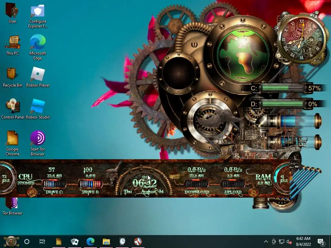This screenshot has height=248, width=331.
Task: Click the DRIVE C: meter in the bar
Action: tap(54, 184)
